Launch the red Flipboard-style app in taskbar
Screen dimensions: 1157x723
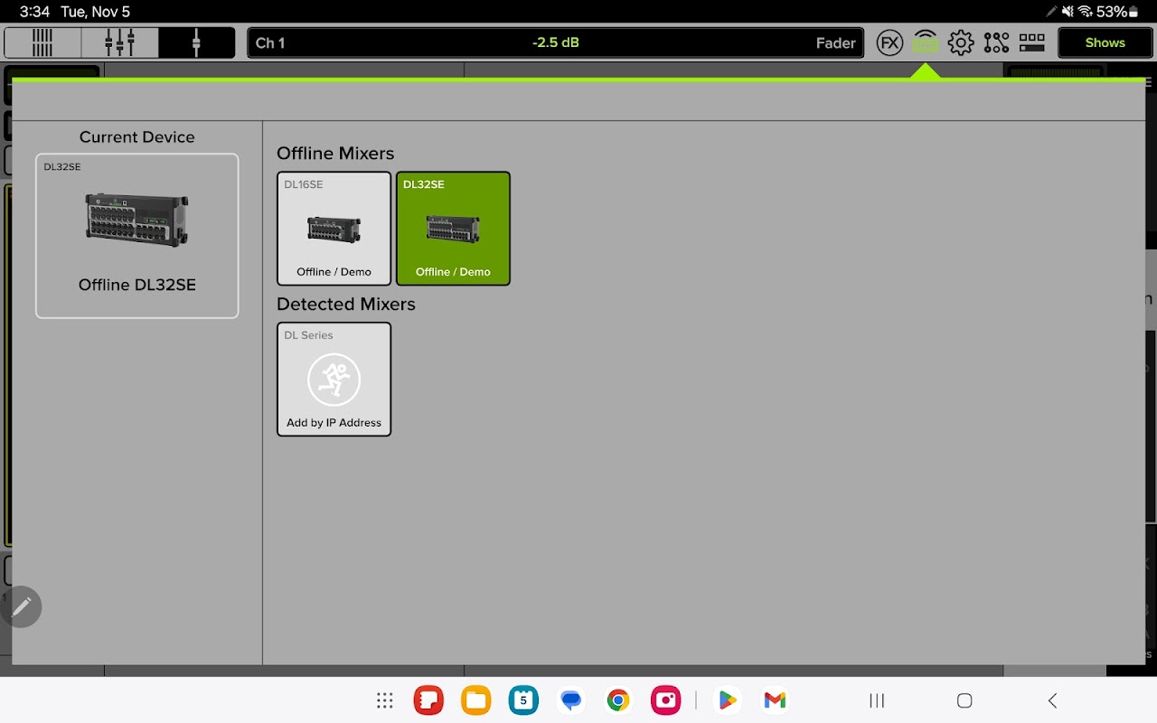click(428, 700)
